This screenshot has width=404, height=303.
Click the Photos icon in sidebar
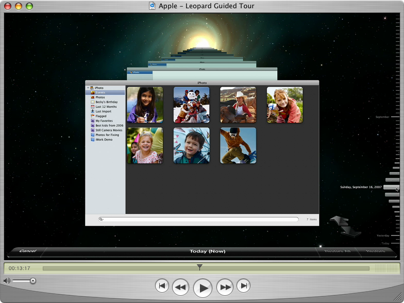(x=93, y=97)
